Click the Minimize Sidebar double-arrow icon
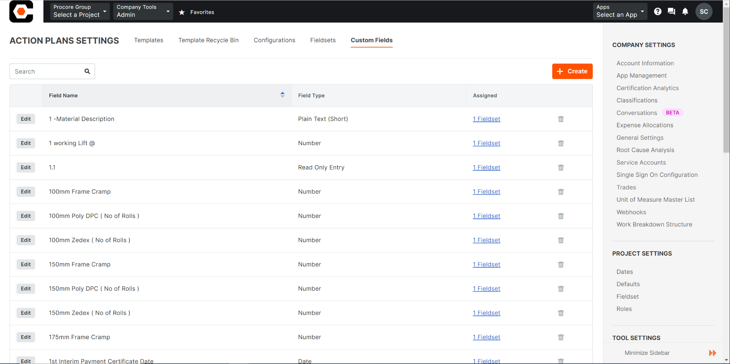 tap(712, 353)
